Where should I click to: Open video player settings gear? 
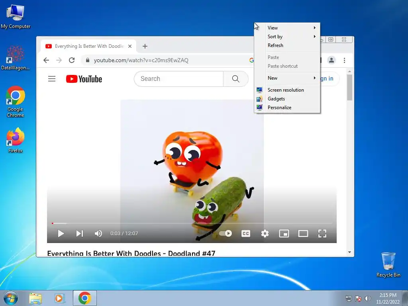coord(265,233)
